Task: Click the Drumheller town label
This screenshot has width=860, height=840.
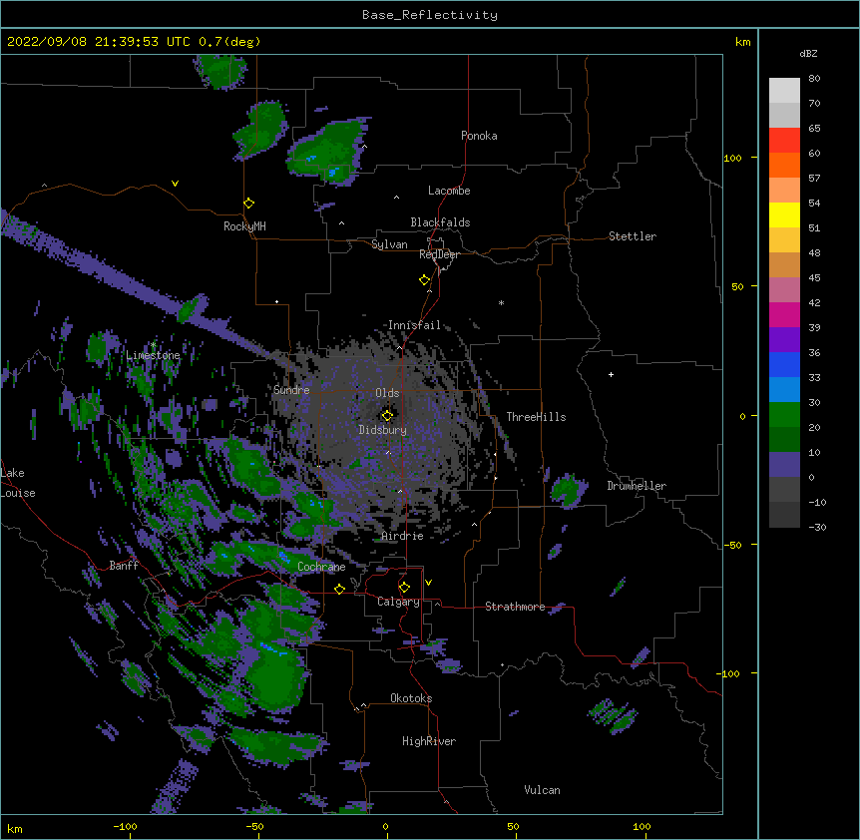Action: [x=637, y=486]
